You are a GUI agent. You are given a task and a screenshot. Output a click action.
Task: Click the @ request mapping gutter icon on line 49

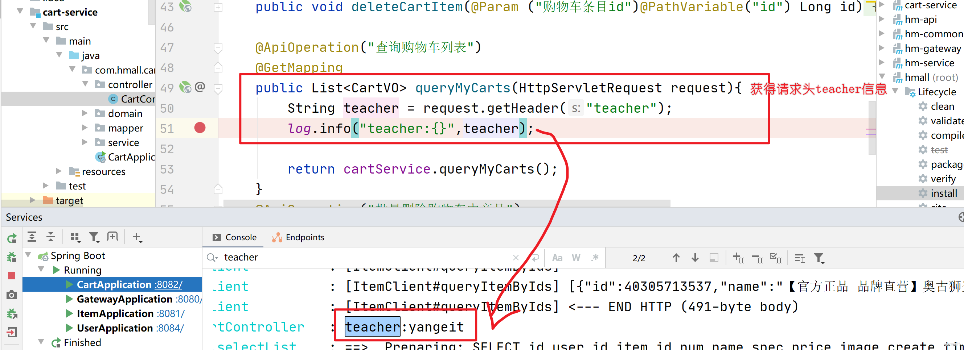pos(200,87)
